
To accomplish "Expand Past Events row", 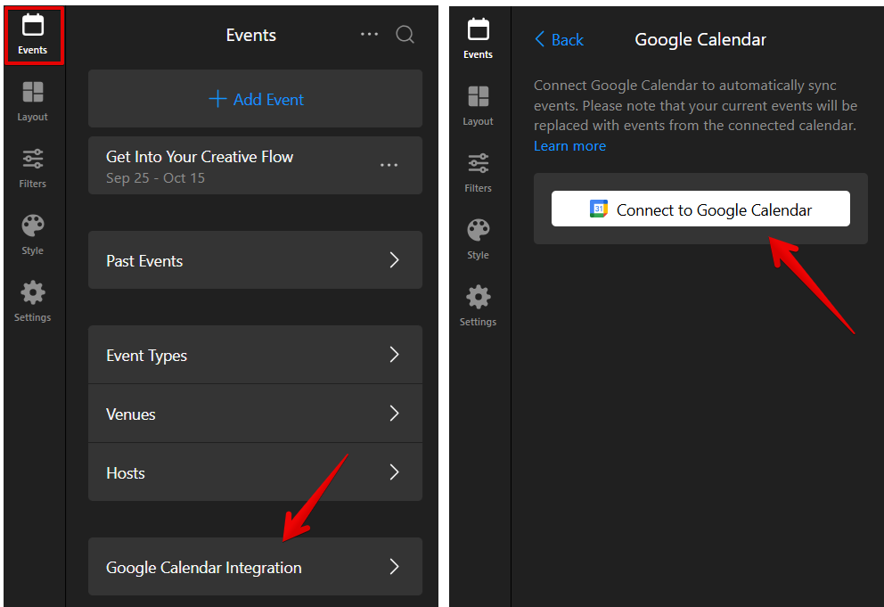I will pyautogui.click(x=256, y=260).
